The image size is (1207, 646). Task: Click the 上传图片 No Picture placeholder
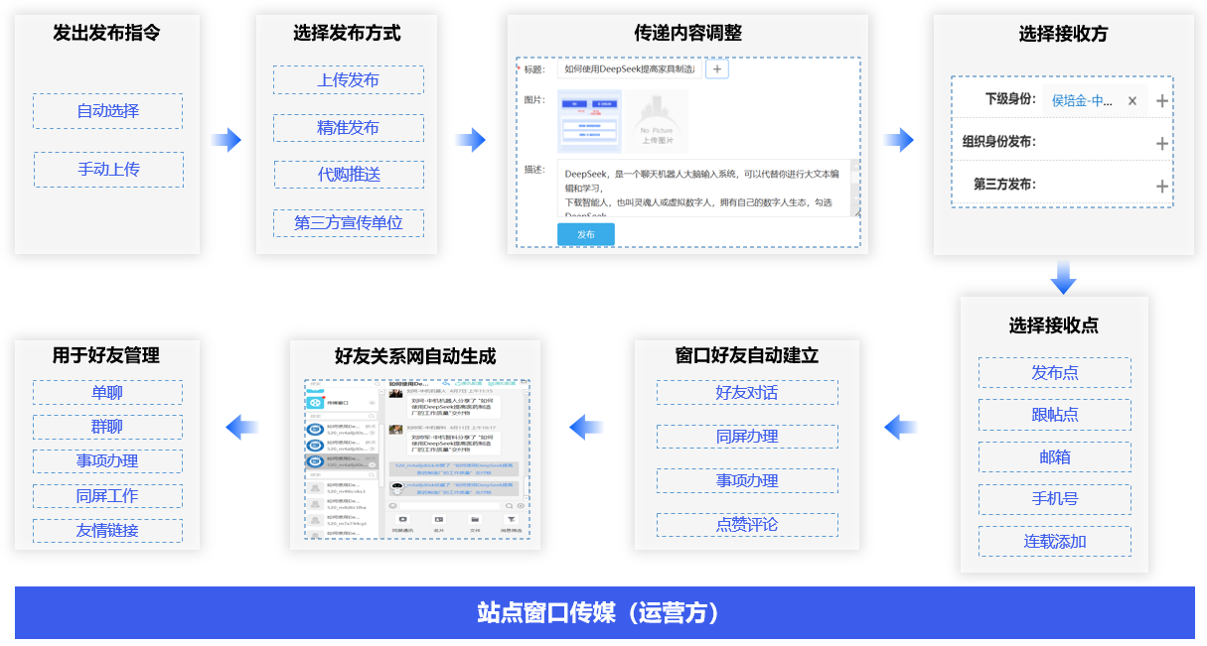point(656,121)
